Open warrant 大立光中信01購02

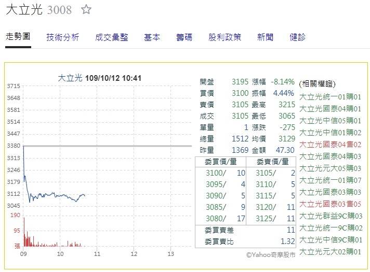click(x=331, y=133)
